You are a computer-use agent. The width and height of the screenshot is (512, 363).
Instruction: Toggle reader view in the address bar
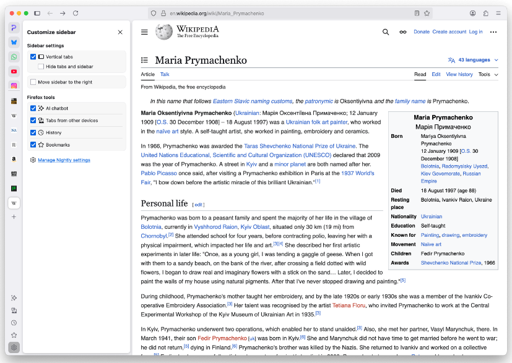coord(417,13)
